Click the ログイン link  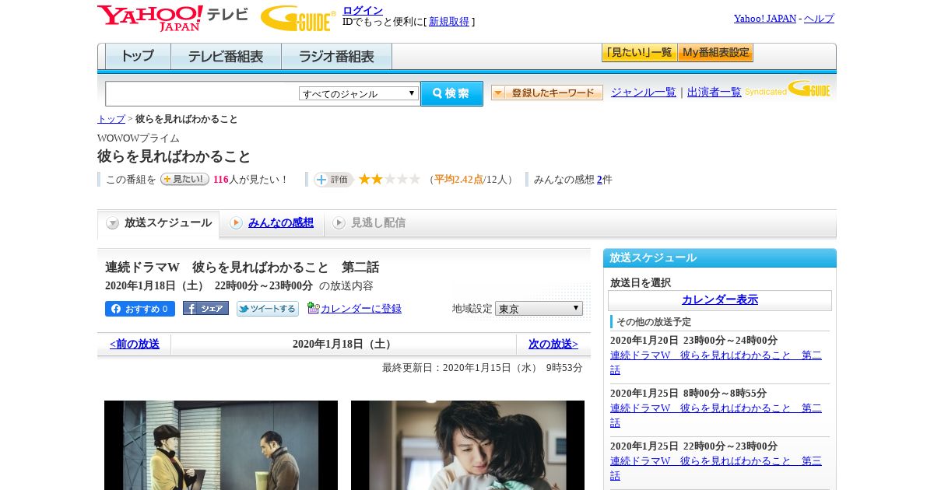[x=363, y=10]
